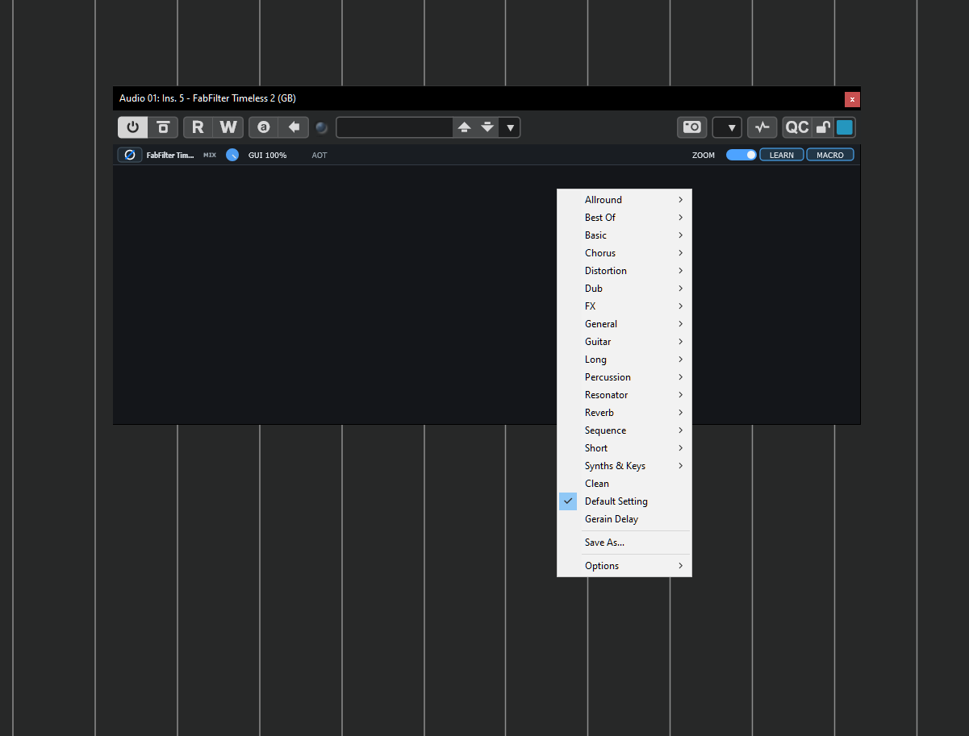
Task: Open the Short preset submenu
Action: click(624, 448)
